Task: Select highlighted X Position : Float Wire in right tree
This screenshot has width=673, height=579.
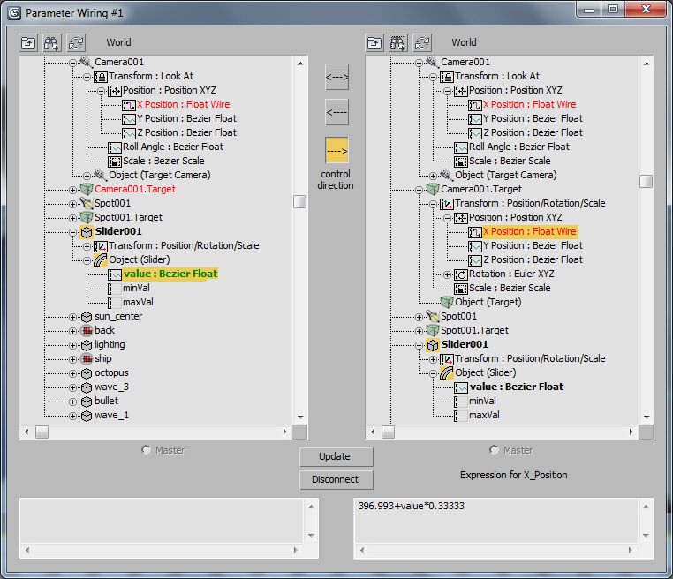Action: [x=529, y=231]
